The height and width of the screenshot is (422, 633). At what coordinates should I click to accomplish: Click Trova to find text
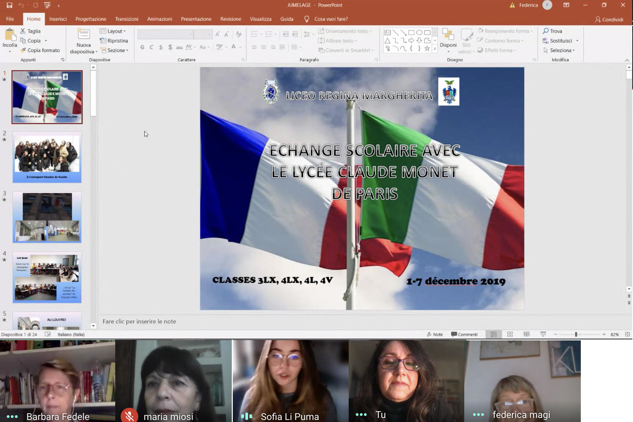[x=552, y=31]
